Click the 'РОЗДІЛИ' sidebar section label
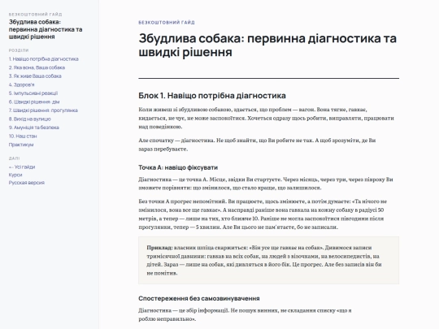This screenshot has height=329, width=439. [x=19, y=50]
